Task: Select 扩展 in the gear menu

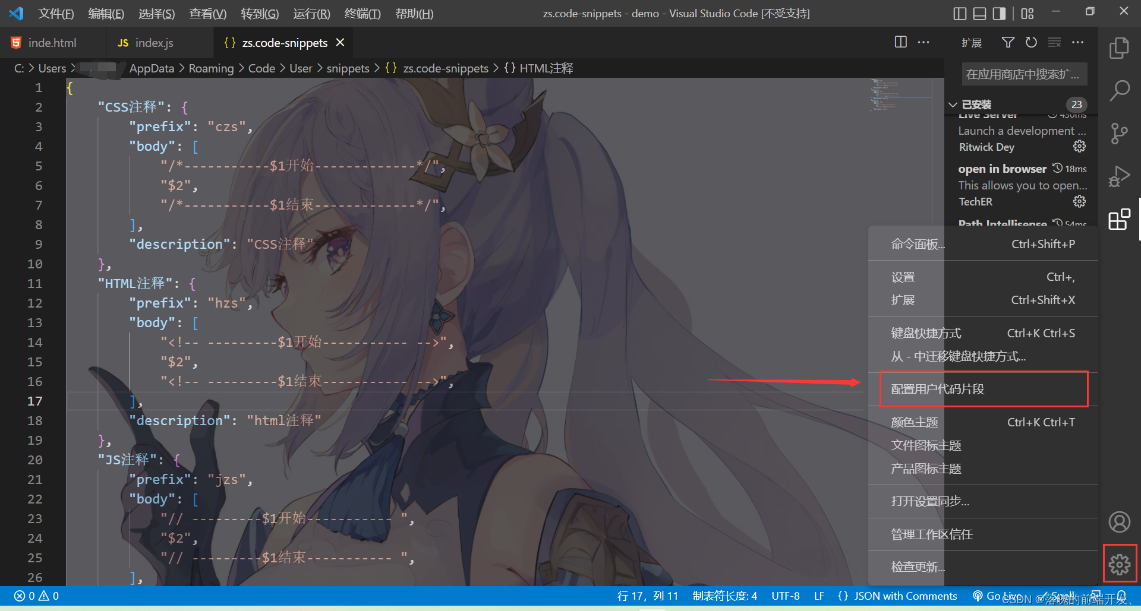Action: point(983,300)
